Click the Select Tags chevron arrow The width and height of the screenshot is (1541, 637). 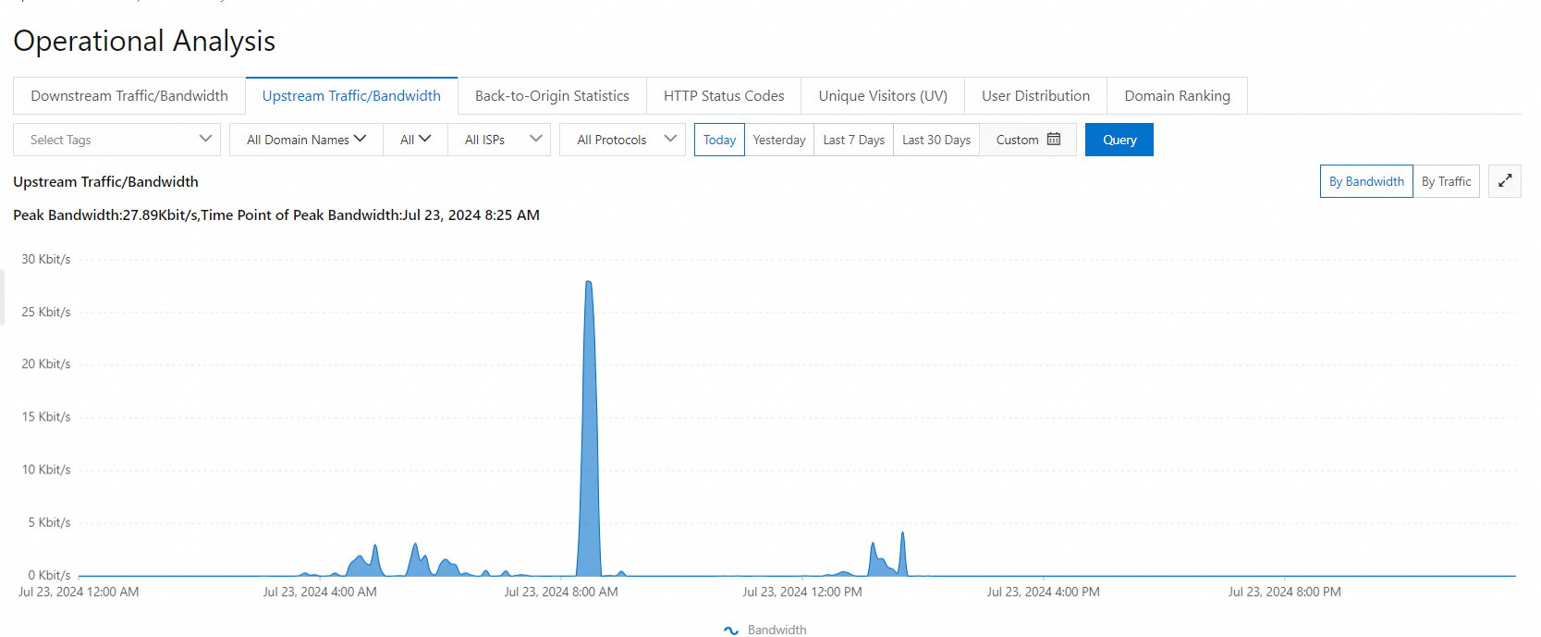click(205, 139)
